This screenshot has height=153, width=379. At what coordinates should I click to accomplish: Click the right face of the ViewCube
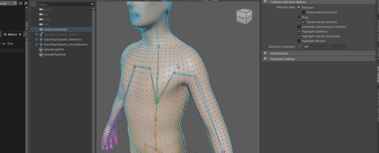click(249, 17)
